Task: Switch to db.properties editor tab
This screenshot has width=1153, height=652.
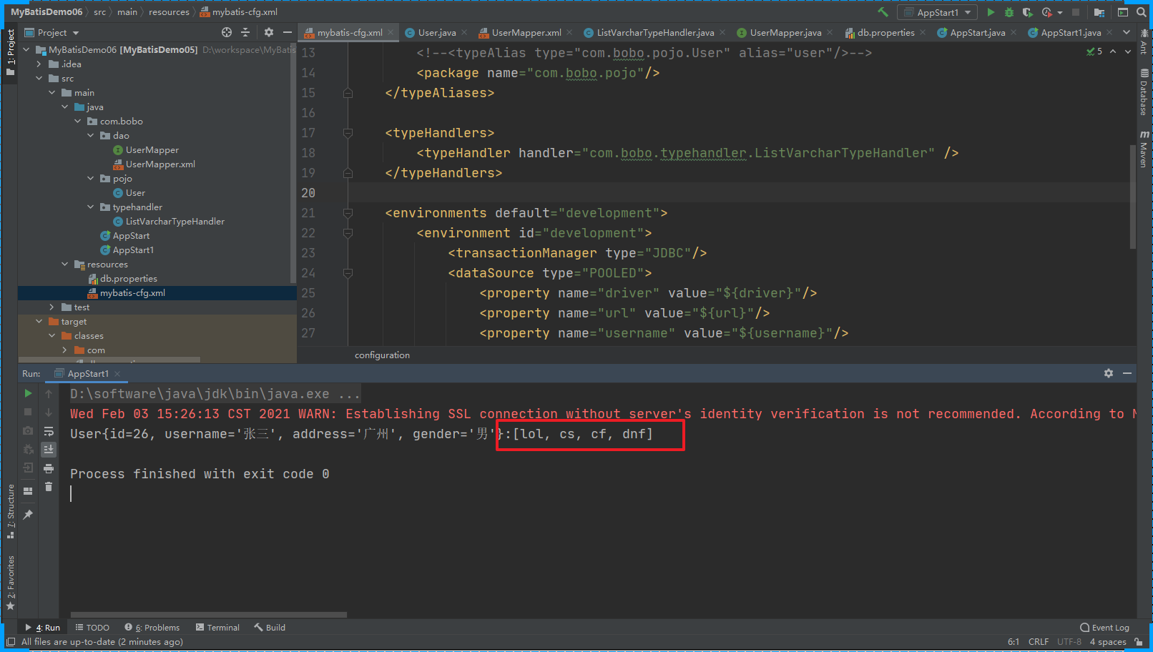Action: (x=885, y=32)
